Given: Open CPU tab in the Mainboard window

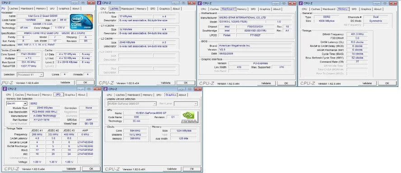Looking at the screenshot, I should (x=203, y=9).
